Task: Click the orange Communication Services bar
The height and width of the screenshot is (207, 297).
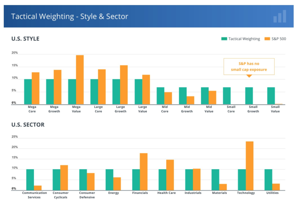Action: (38, 188)
